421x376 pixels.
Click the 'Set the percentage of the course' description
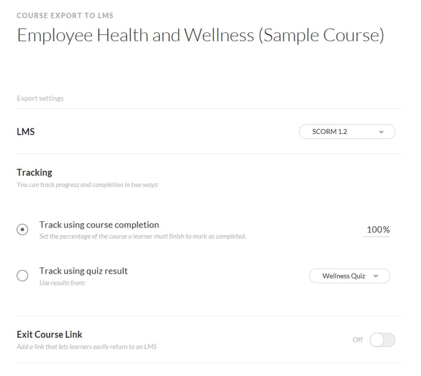[x=142, y=236]
